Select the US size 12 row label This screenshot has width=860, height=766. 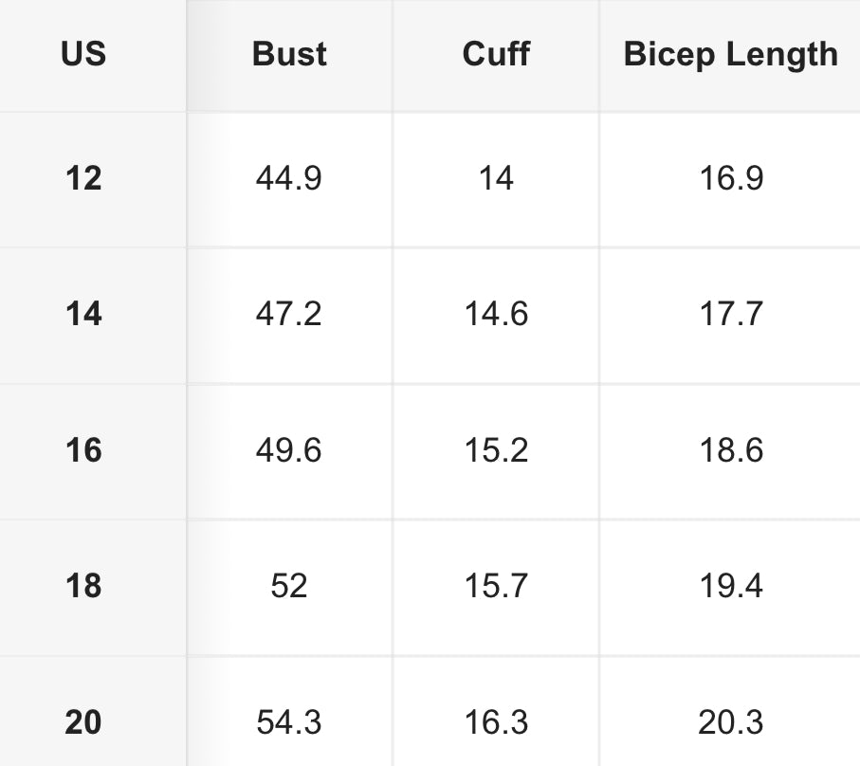[83, 178]
